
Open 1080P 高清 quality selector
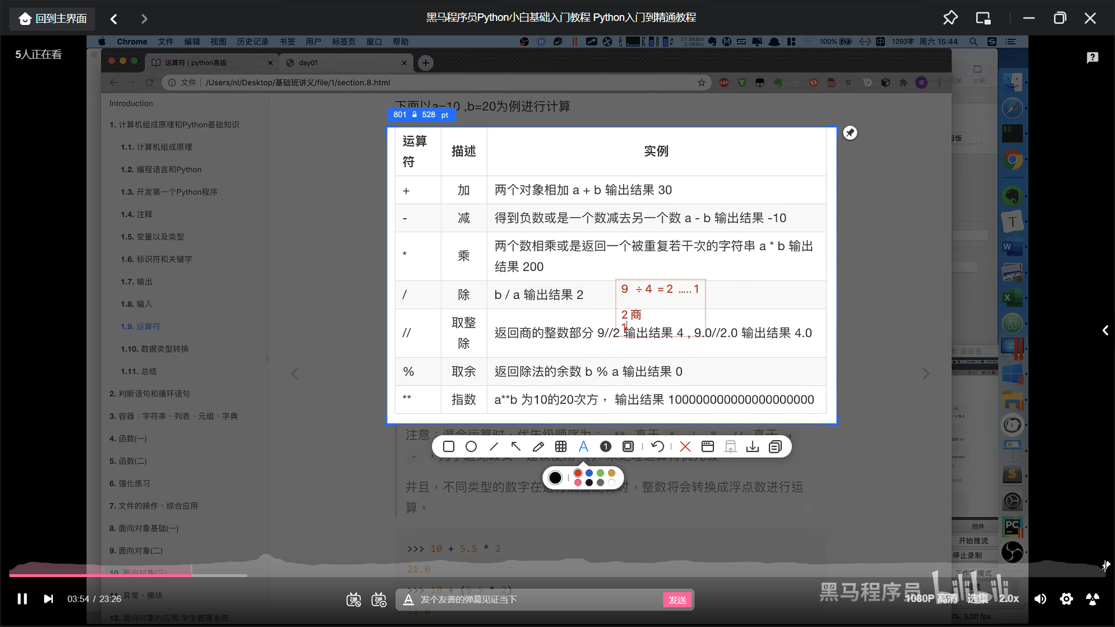tap(931, 599)
